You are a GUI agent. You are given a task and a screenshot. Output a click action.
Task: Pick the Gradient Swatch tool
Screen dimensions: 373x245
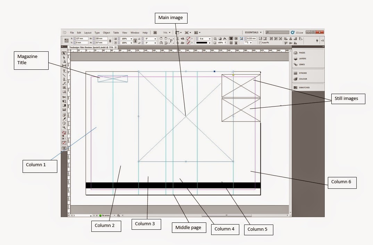(x=64, y=105)
